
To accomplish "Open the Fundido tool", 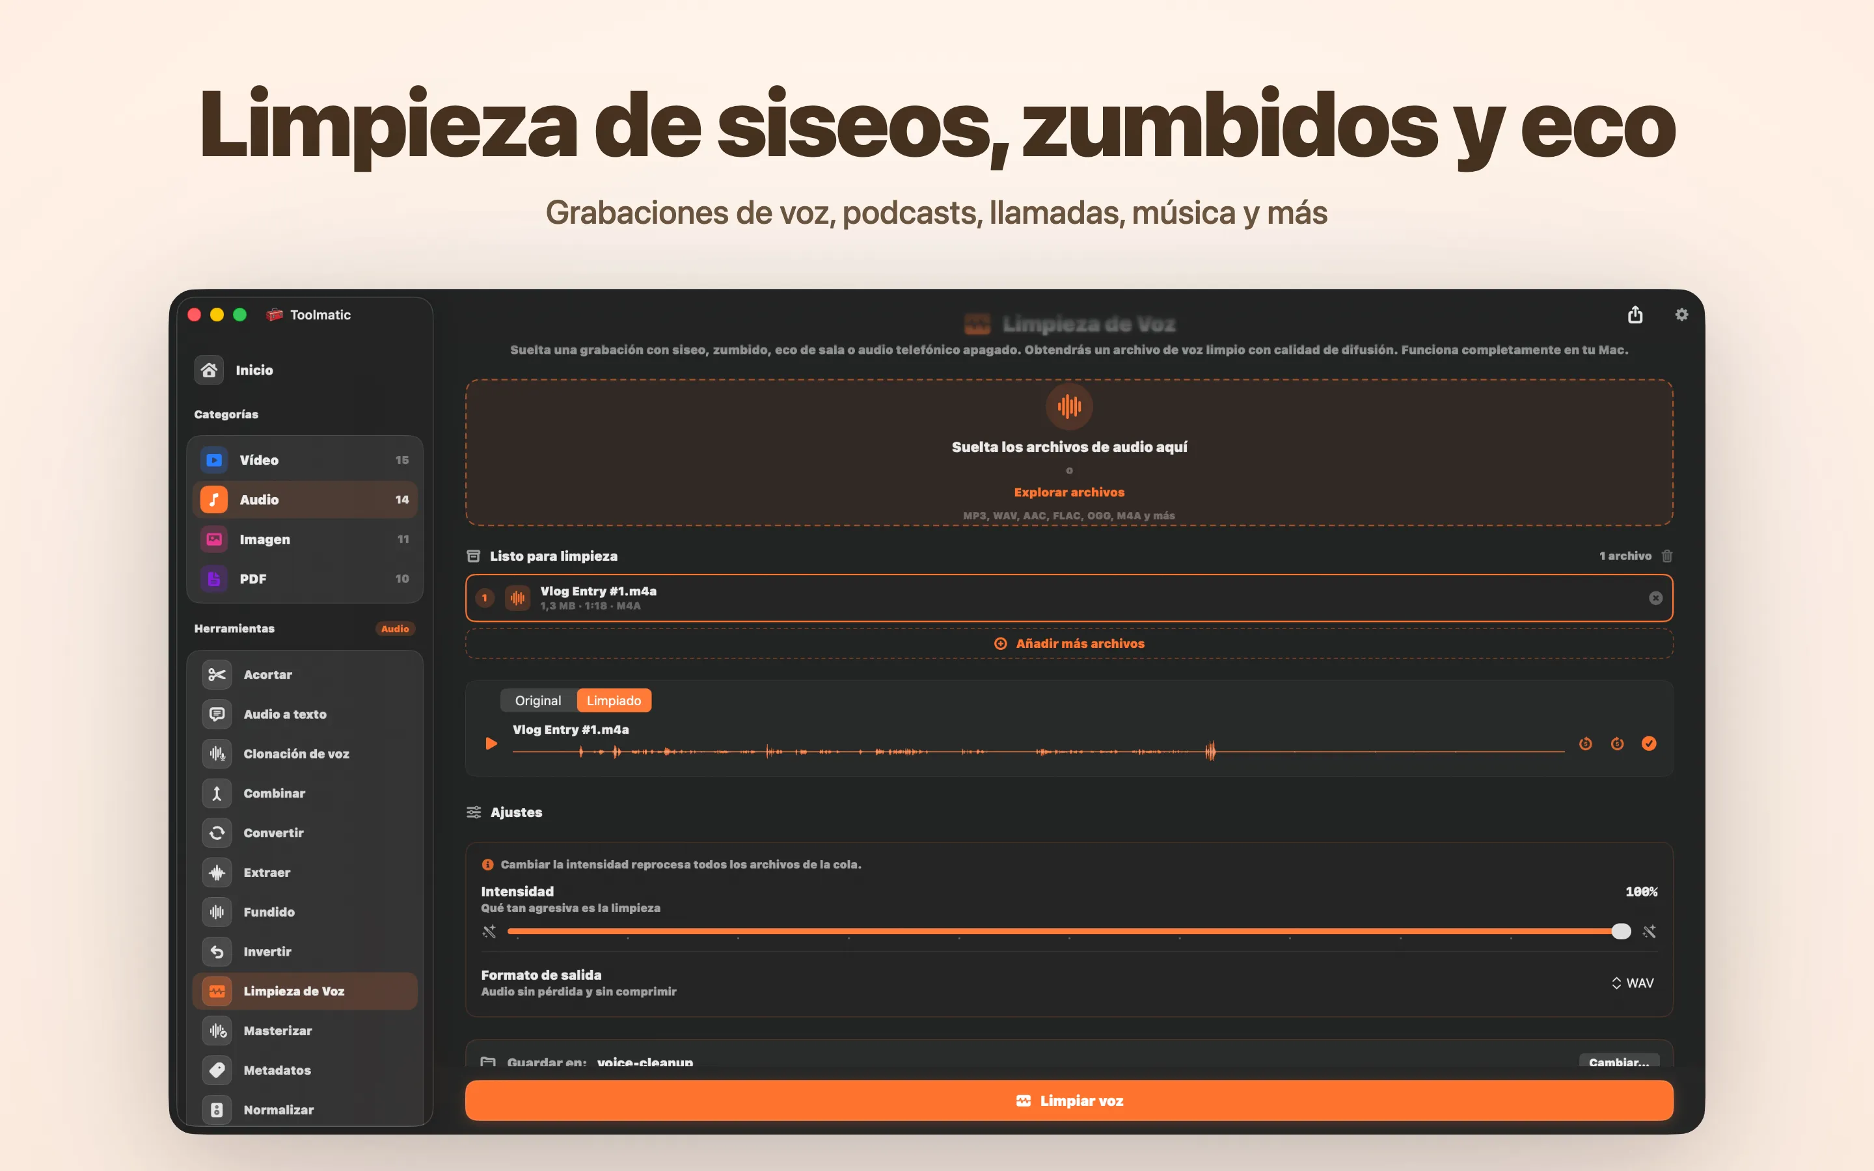I will 305,911.
